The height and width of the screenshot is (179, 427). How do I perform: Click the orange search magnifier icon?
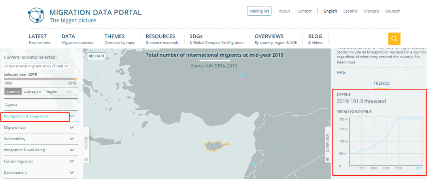click(x=394, y=38)
